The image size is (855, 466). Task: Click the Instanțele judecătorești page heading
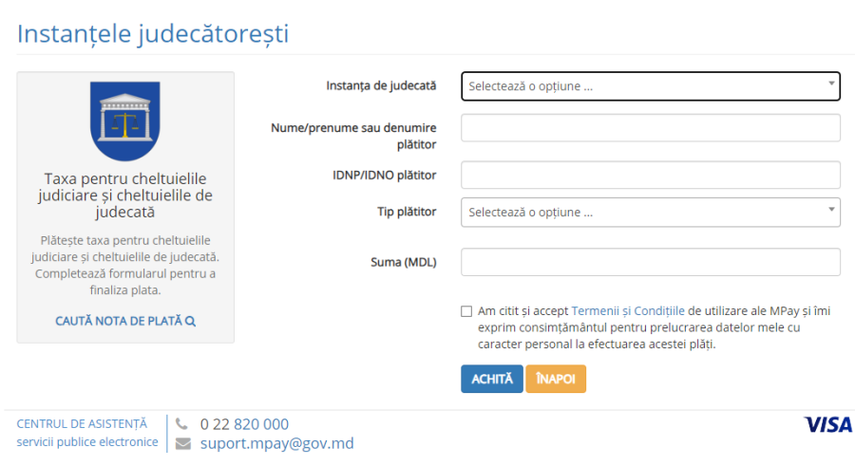(x=153, y=33)
